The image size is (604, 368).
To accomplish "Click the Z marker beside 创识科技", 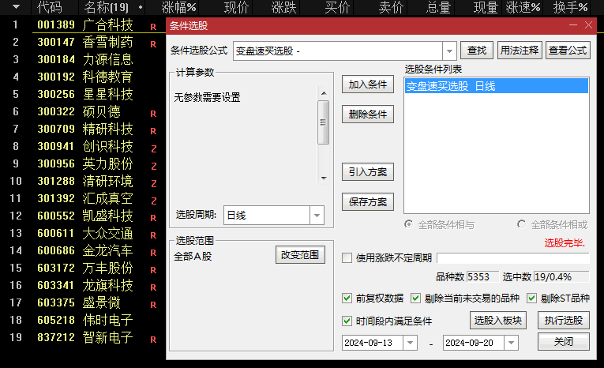I will click(154, 148).
